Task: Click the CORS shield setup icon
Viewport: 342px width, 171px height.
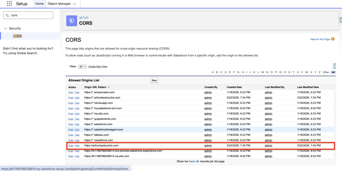Action: click(x=71, y=21)
